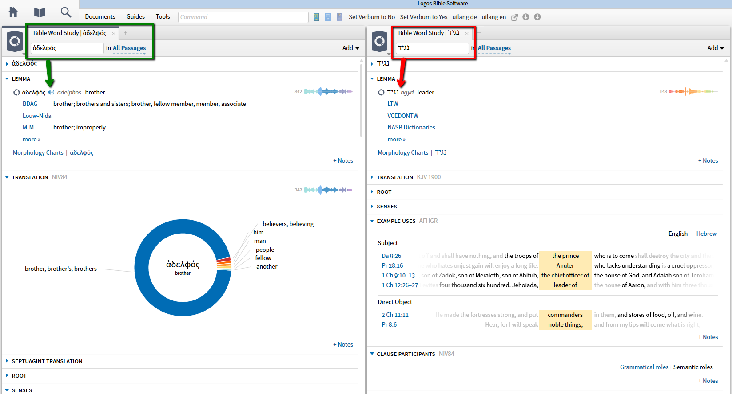
Task: Close the נגיד Word Study tab
Action: 467,33
